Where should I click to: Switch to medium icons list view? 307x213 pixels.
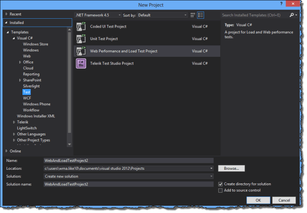200,15
